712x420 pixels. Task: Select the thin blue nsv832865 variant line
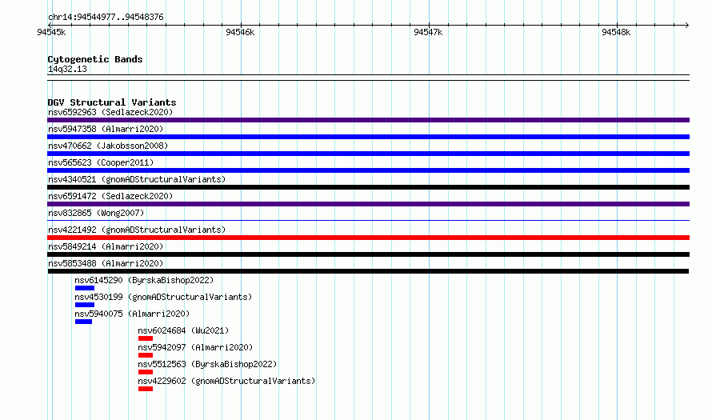coord(368,221)
